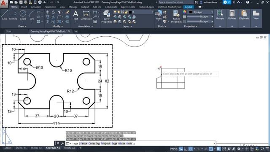Click the keyword search input field

tap(175, 2)
